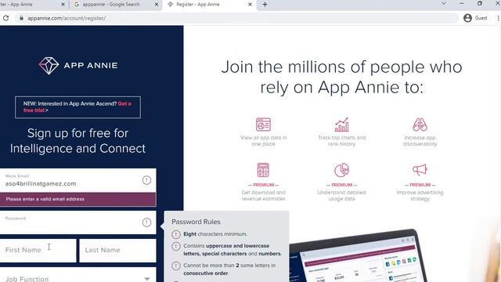Click the consecutive letters rule icon
The image size is (501, 282).
tap(176, 266)
